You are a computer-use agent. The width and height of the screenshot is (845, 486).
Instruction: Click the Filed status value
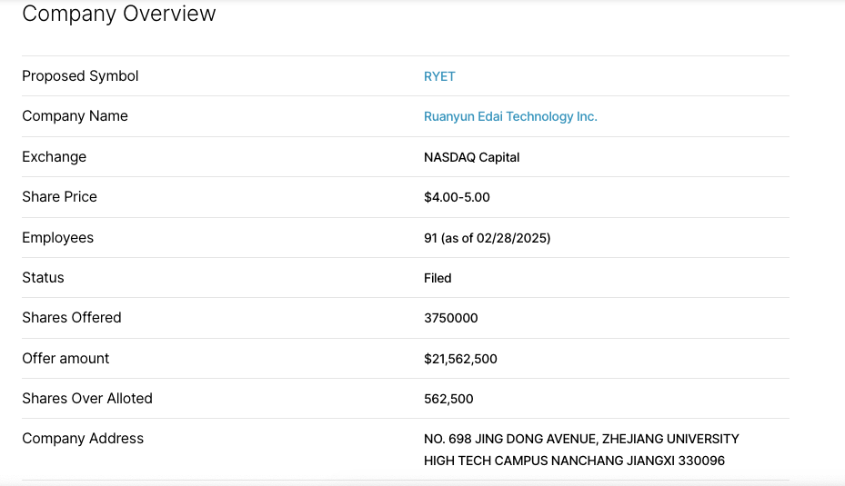(x=438, y=278)
